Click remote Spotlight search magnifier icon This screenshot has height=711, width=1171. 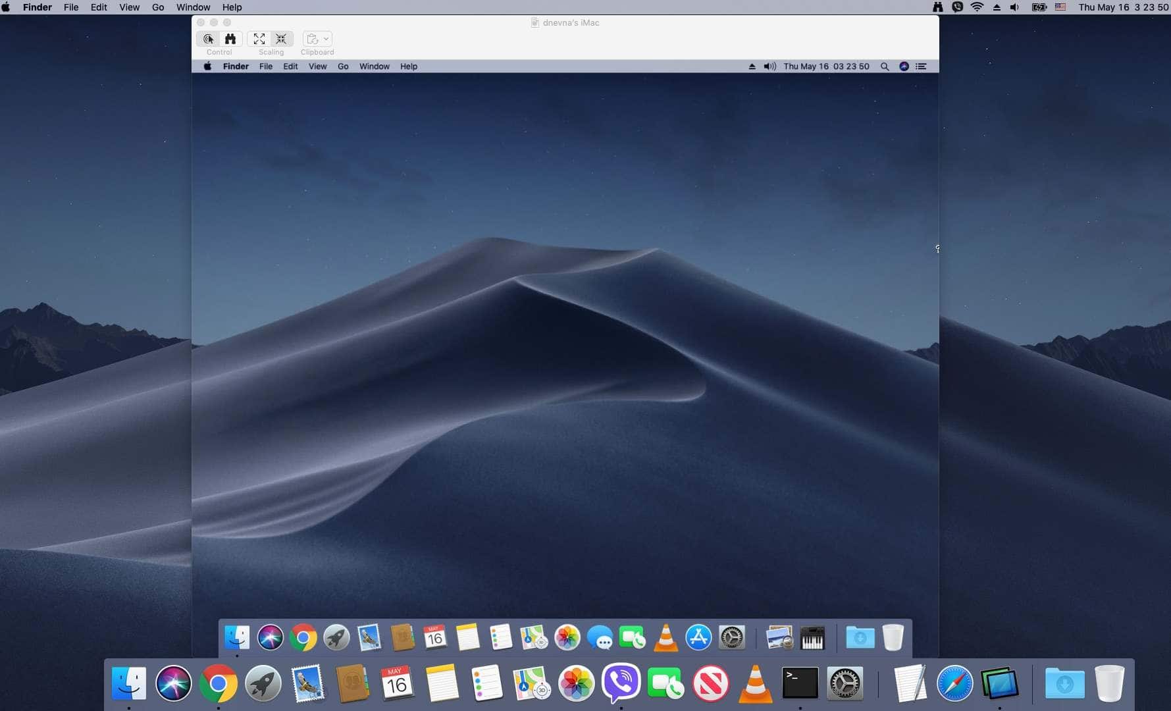[885, 66]
